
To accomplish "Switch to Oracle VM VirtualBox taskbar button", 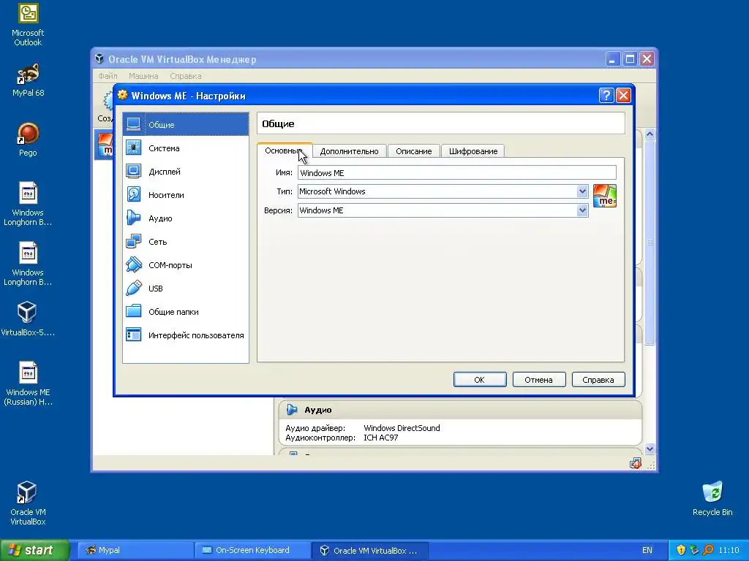I will (369, 550).
